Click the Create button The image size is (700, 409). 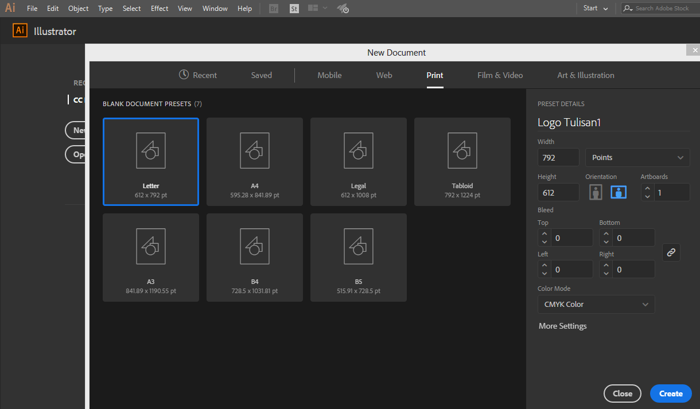671,394
